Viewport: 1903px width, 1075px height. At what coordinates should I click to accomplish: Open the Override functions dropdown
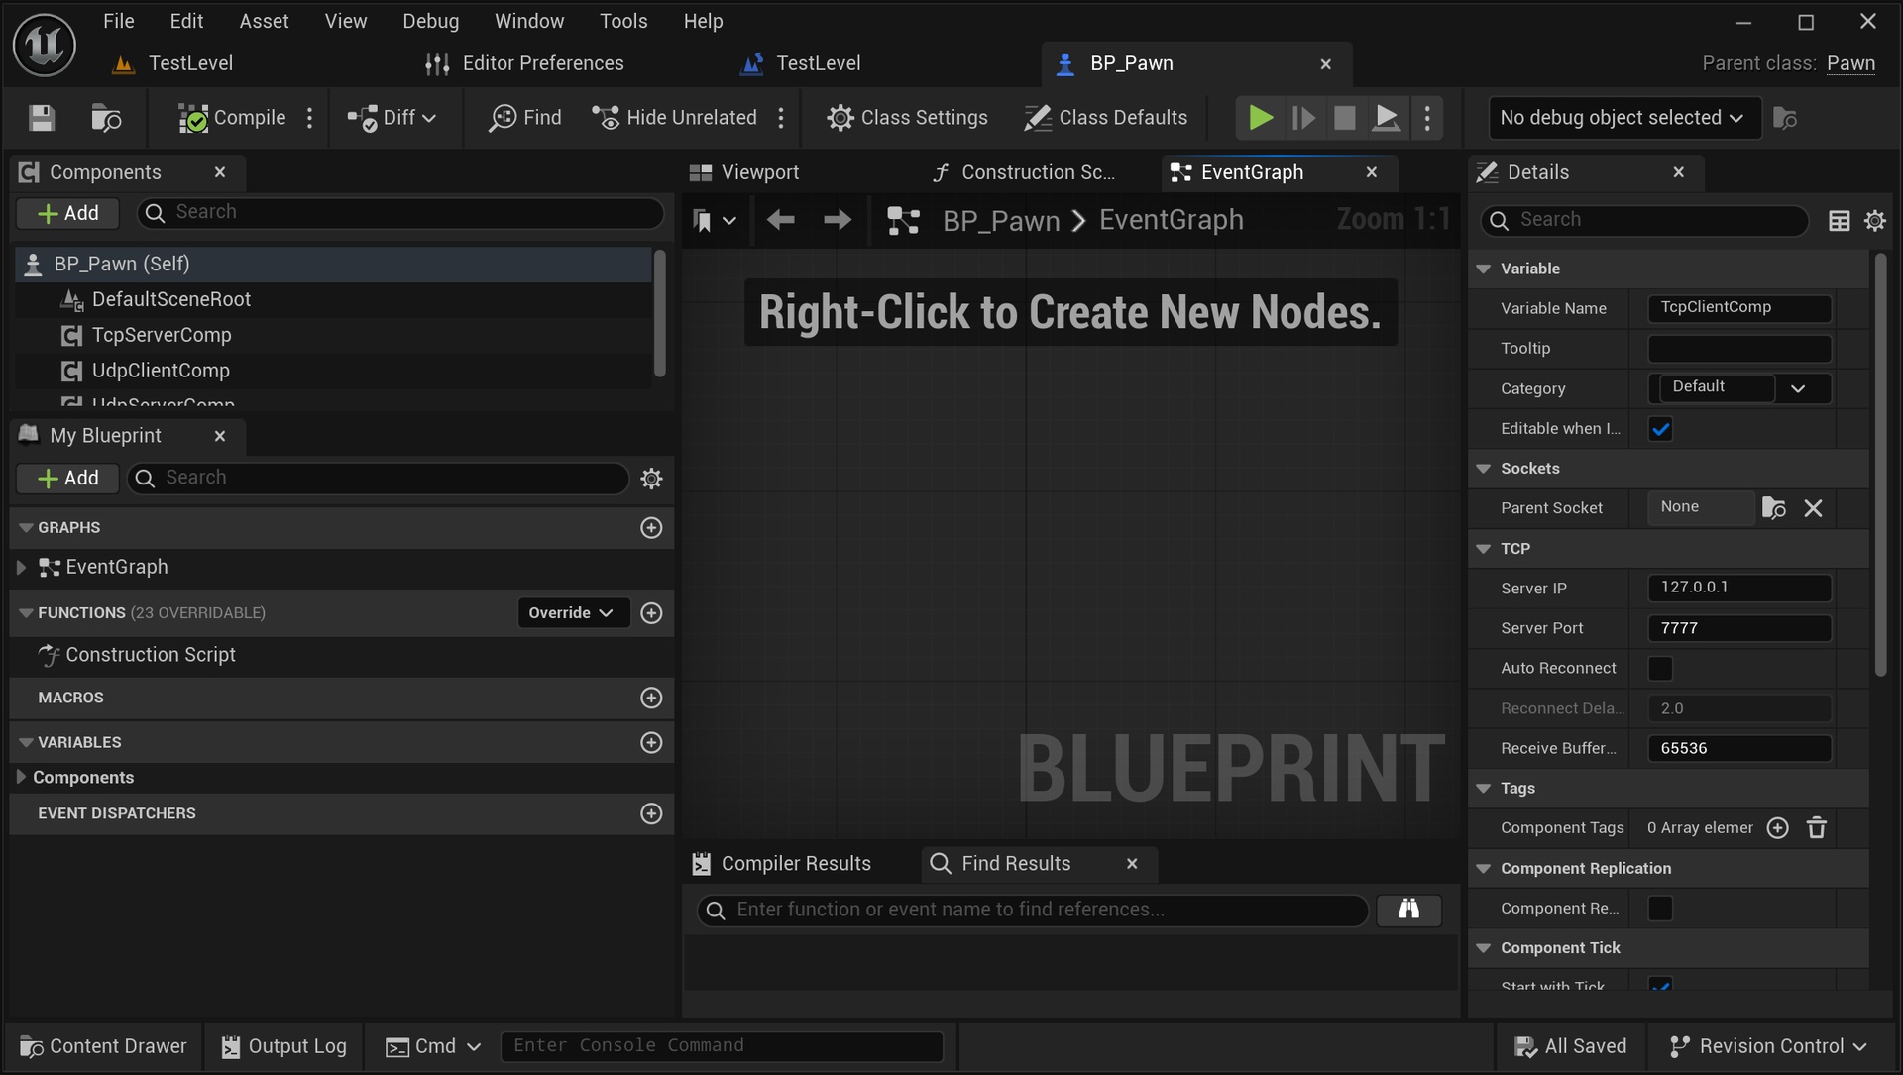(572, 613)
